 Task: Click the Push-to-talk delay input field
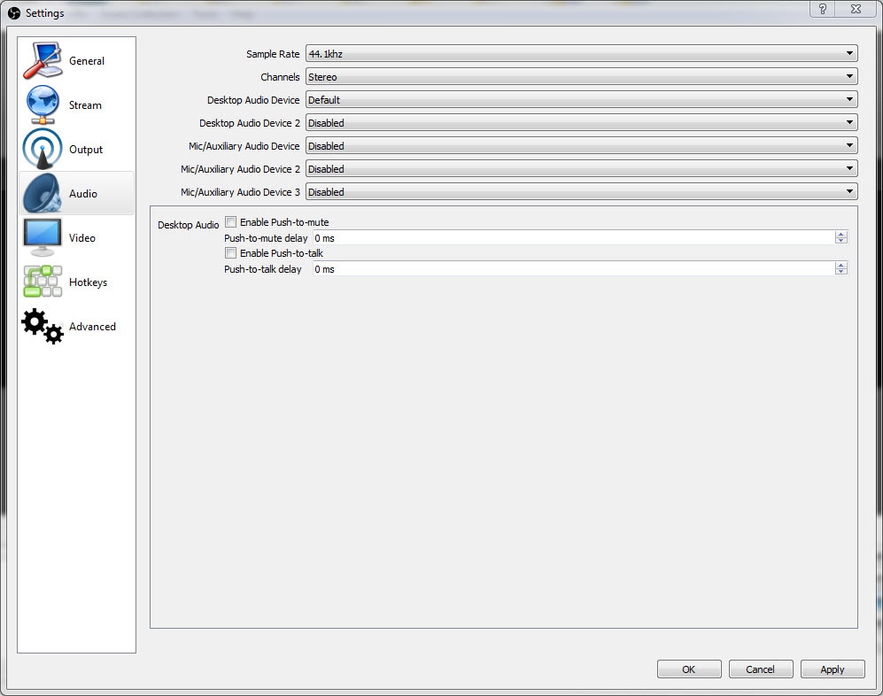(x=574, y=268)
